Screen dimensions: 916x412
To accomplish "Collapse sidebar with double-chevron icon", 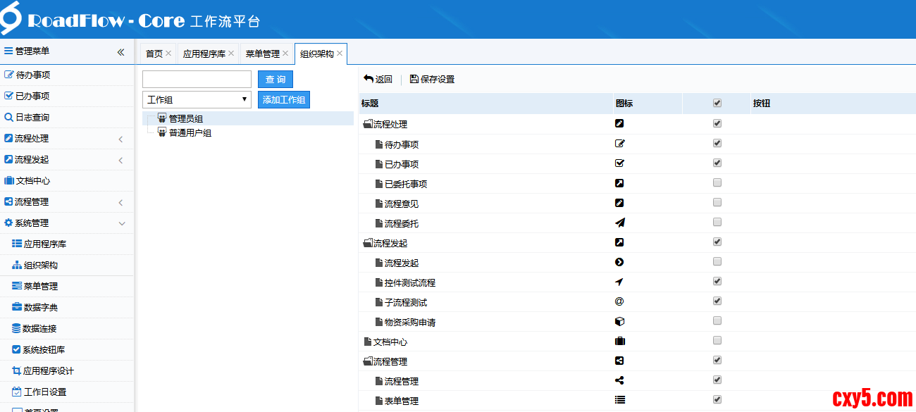I will 120,52.
